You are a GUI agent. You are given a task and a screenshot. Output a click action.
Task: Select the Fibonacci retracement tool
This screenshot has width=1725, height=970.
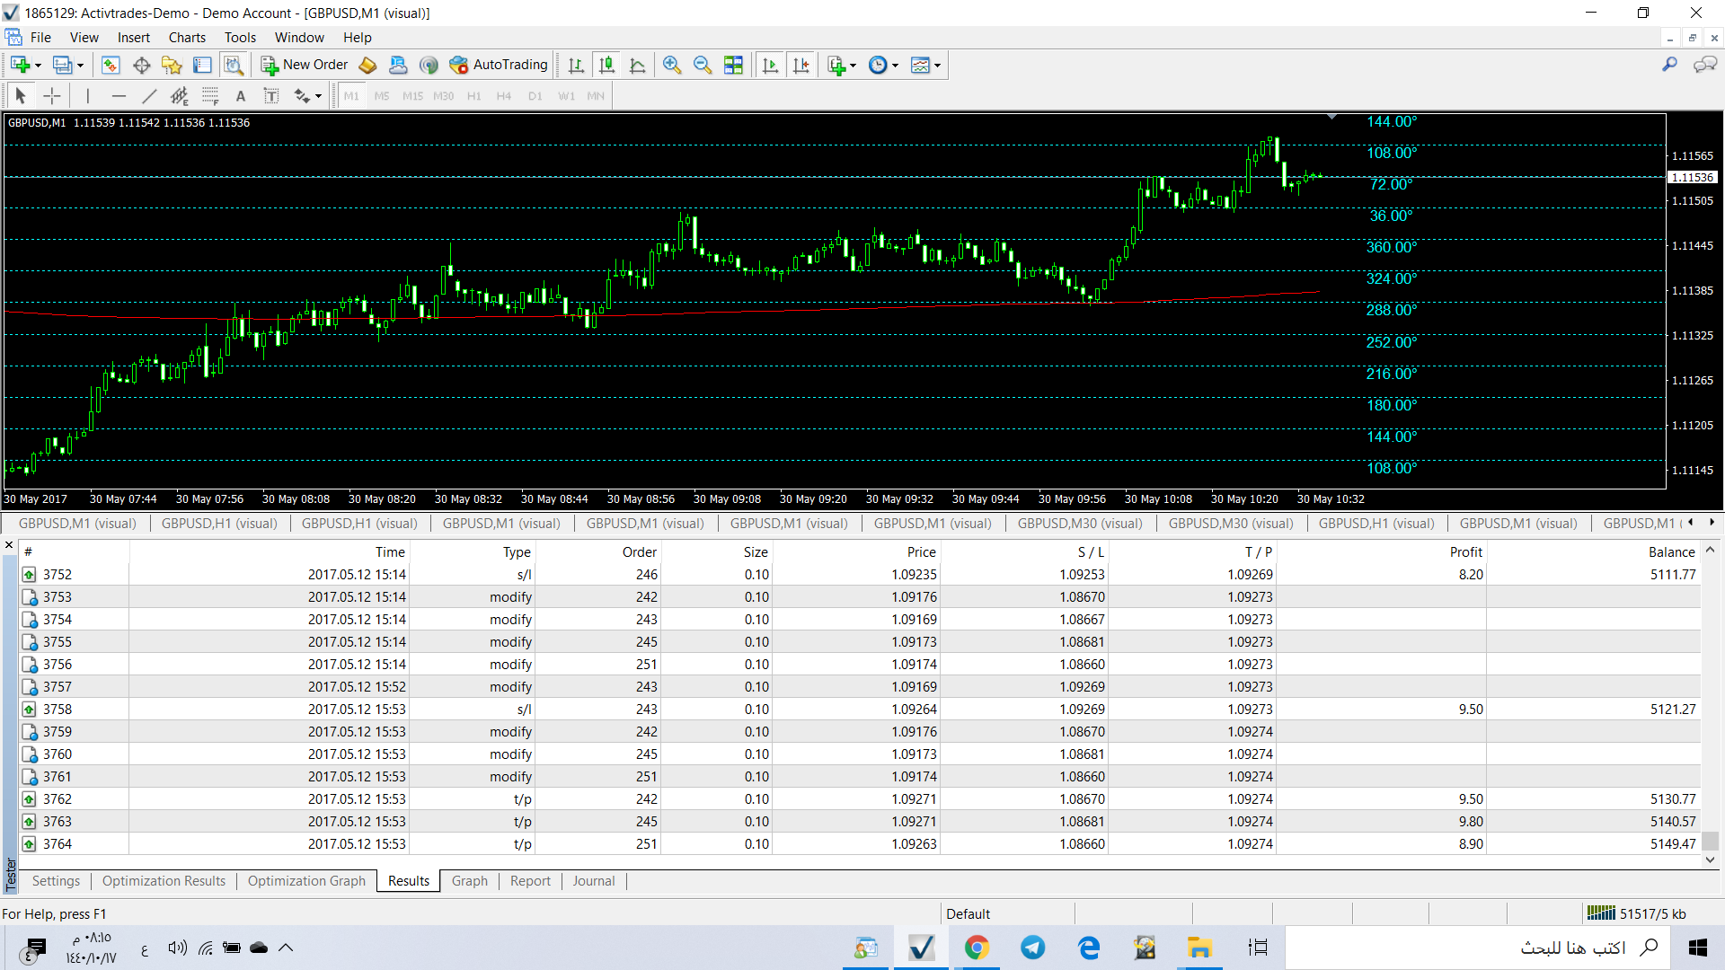pyautogui.click(x=210, y=96)
